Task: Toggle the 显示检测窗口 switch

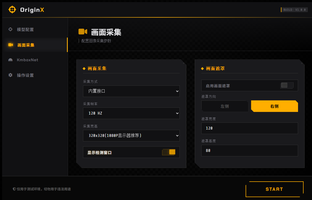Action: 169,152
